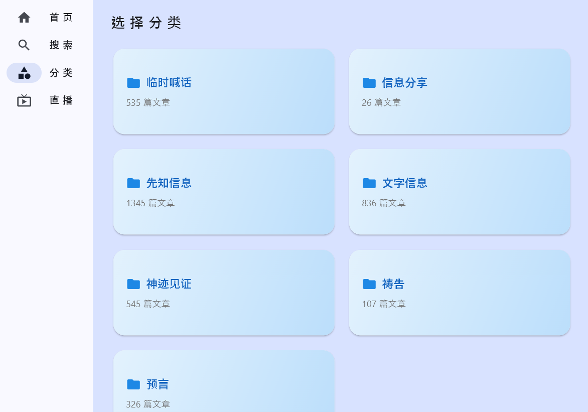Open 搜索 from the sidebar menu

coord(61,45)
